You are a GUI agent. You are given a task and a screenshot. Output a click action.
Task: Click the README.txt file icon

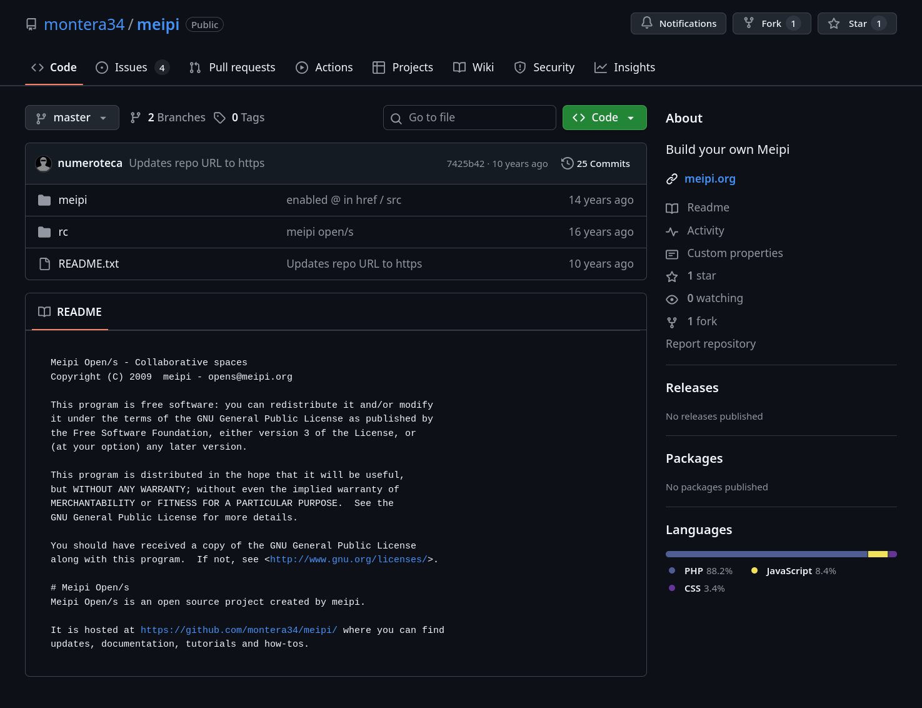point(44,264)
